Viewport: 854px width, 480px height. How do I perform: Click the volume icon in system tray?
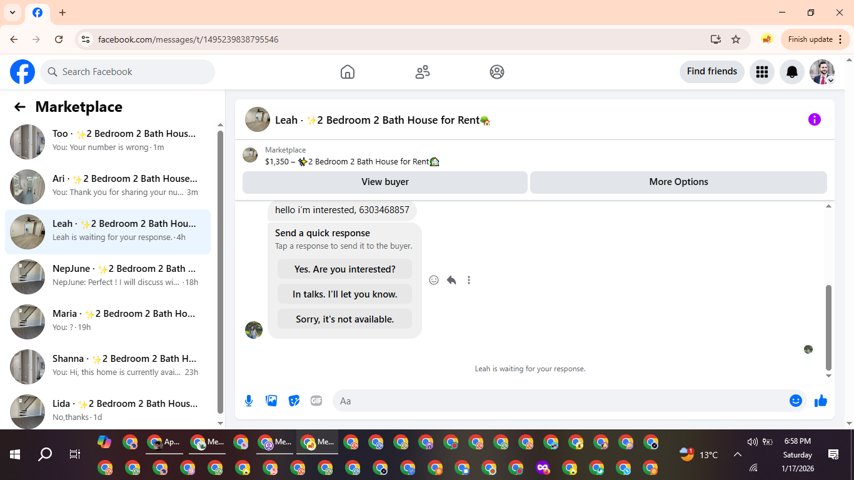(x=752, y=442)
